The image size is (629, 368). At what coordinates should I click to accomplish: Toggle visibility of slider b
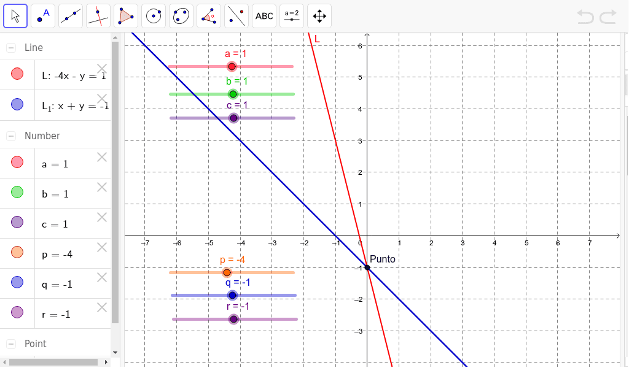(17, 192)
